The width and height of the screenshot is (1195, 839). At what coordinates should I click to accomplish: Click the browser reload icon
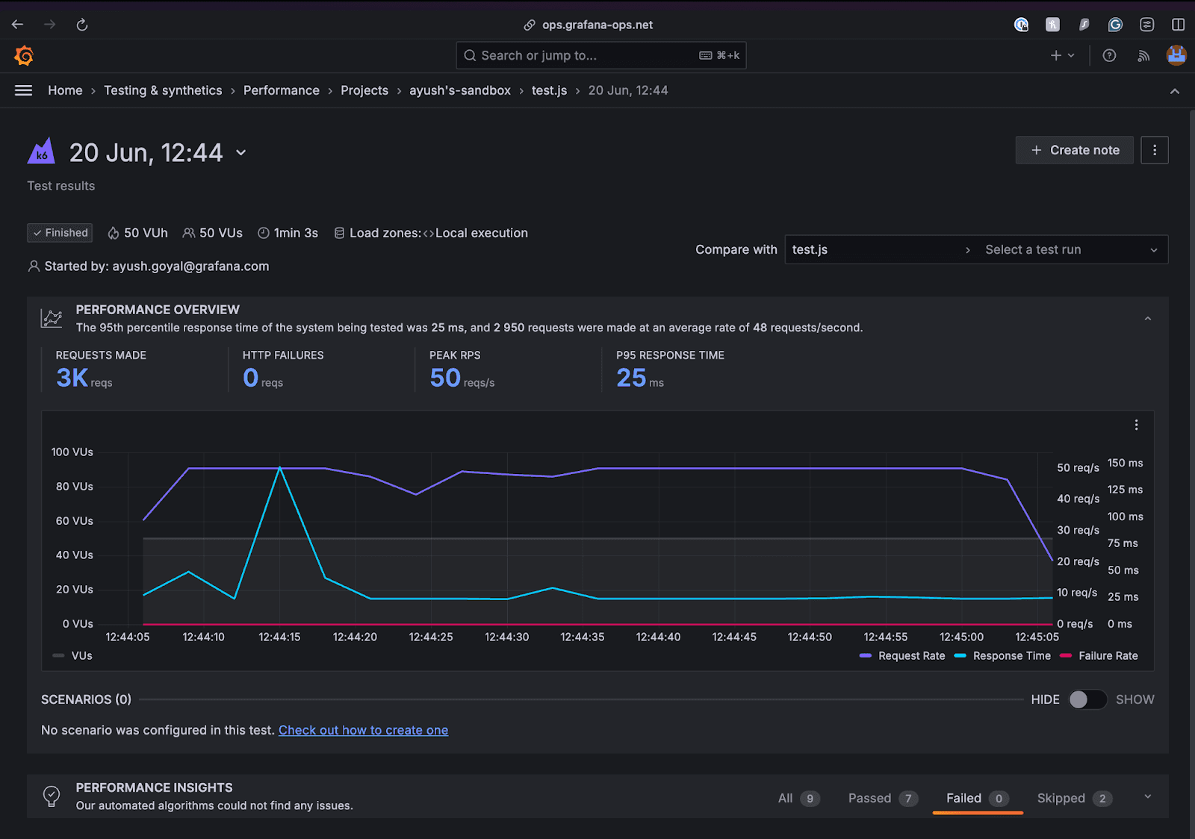82,24
